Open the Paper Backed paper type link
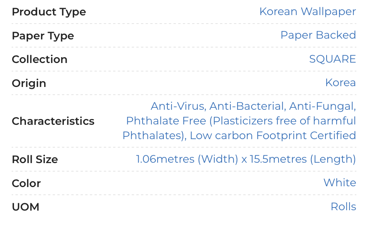368x228 pixels. click(318, 35)
